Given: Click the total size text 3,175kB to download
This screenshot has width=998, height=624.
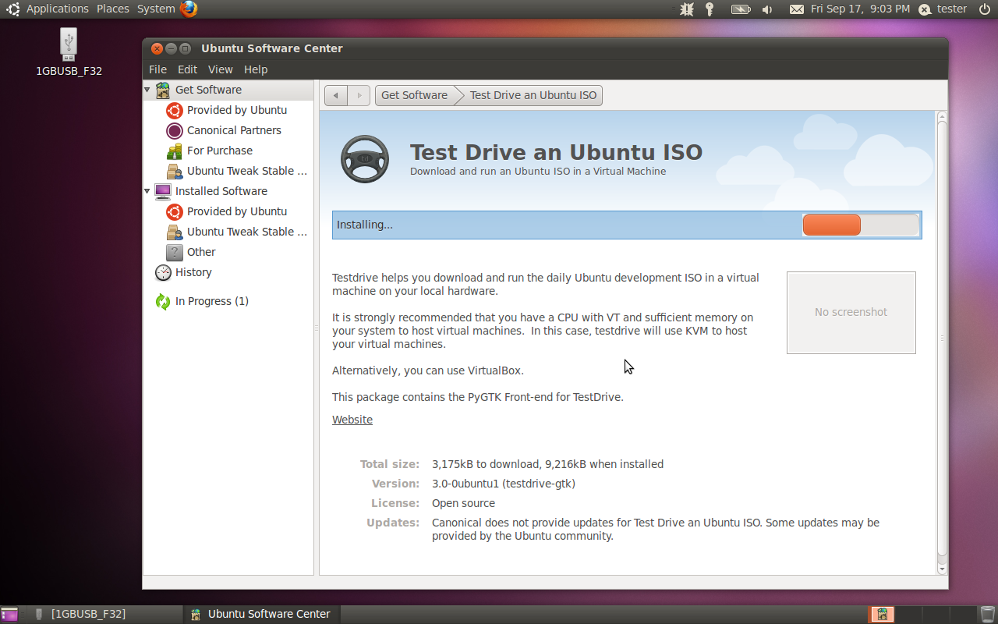Looking at the screenshot, I should pyautogui.click(x=485, y=464).
